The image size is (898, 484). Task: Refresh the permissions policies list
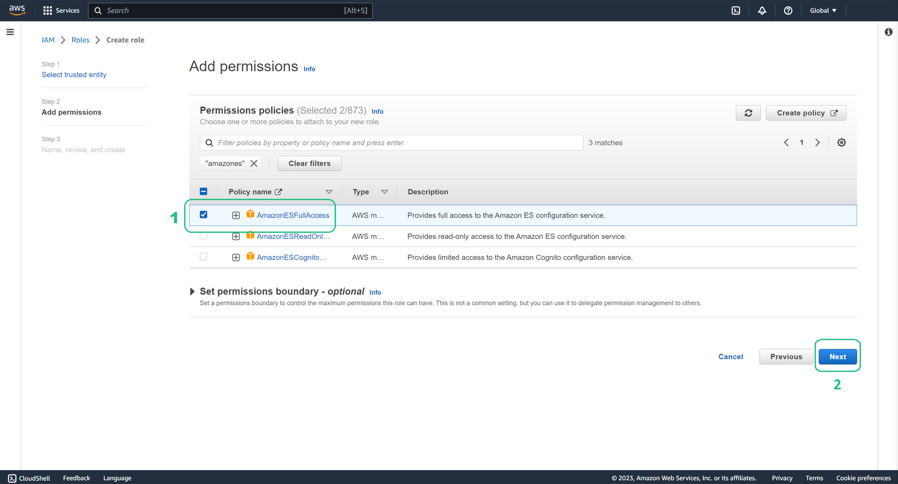click(x=748, y=113)
